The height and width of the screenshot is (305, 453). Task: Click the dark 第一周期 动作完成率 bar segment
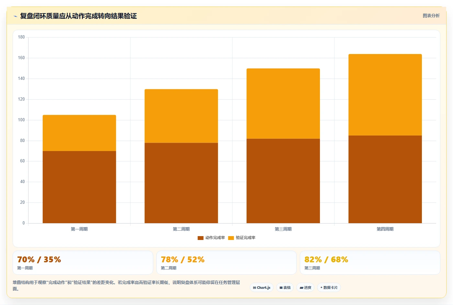point(79,187)
